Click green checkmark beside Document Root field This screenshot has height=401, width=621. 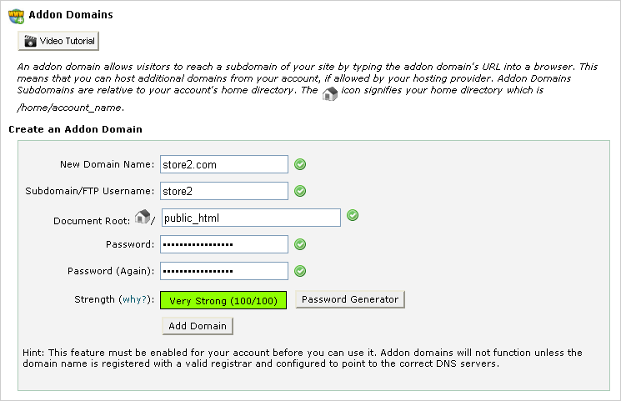coord(353,215)
